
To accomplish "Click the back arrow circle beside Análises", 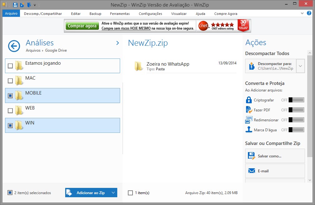I will click(x=14, y=46).
